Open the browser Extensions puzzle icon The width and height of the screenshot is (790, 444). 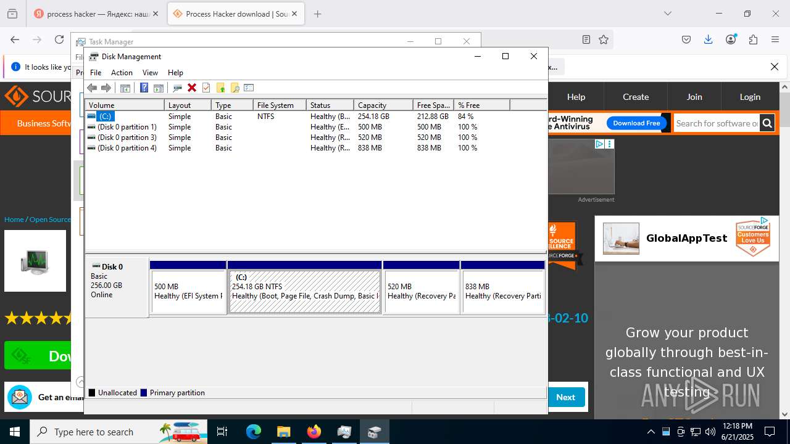[x=753, y=39]
